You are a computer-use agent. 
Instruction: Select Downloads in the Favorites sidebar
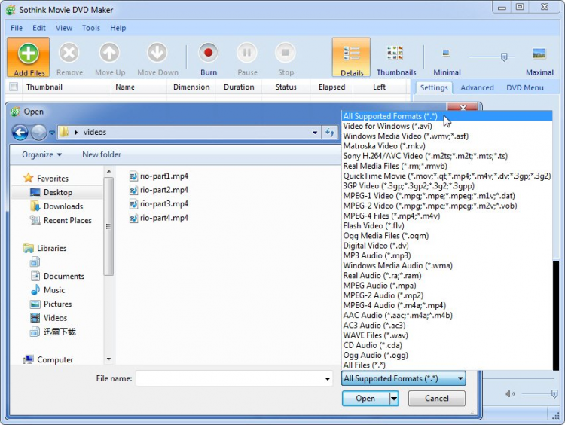tap(63, 206)
